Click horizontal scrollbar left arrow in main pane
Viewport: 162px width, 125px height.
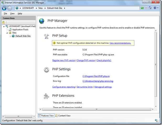tap(40, 109)
